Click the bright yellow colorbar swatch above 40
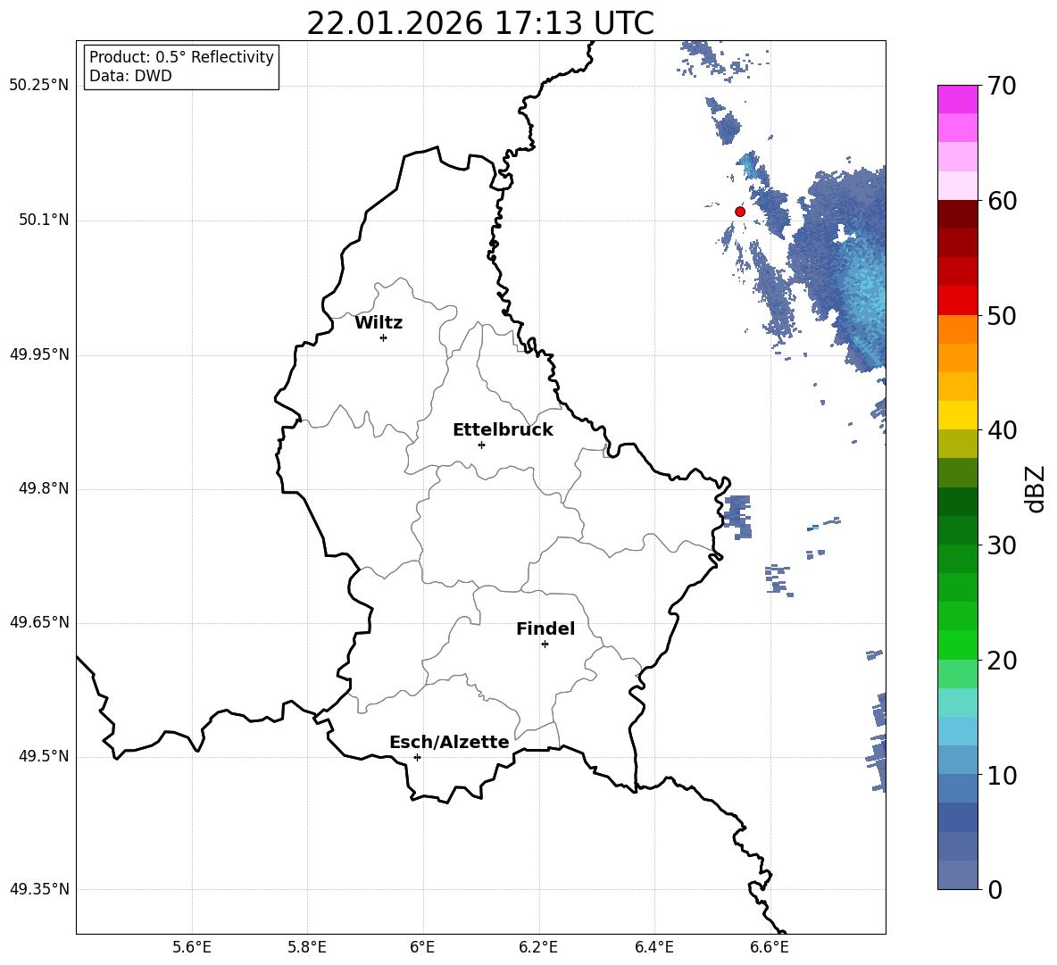This screenshot has width=1057, height=965. tap(957, 415)
